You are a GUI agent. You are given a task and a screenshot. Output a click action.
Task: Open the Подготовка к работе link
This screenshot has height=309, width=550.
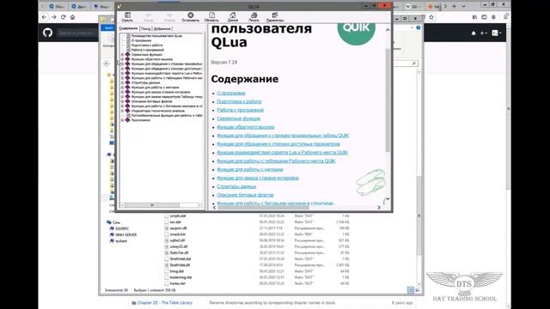point(239,101)
